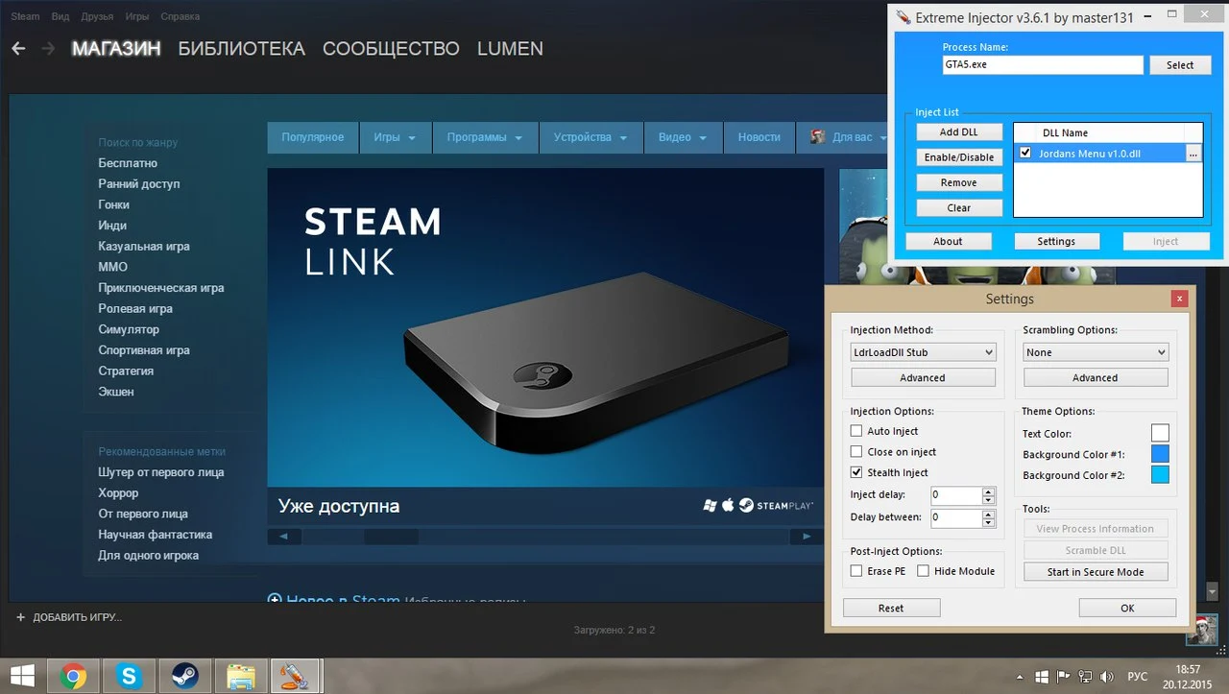The height and width of the screenshot is (694, 1229).
Task: Expand the Программы store dropdown
Action: 485,137
